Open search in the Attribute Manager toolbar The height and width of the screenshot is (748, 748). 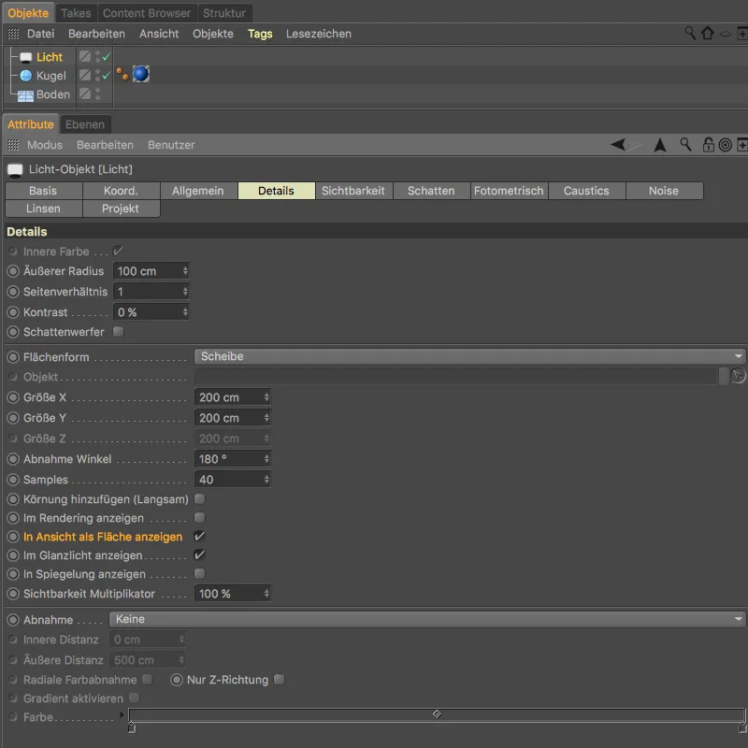pos(685,145)
